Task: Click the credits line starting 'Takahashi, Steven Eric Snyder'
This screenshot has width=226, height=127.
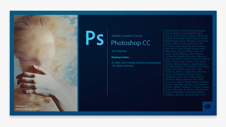Action: (184, 77)
